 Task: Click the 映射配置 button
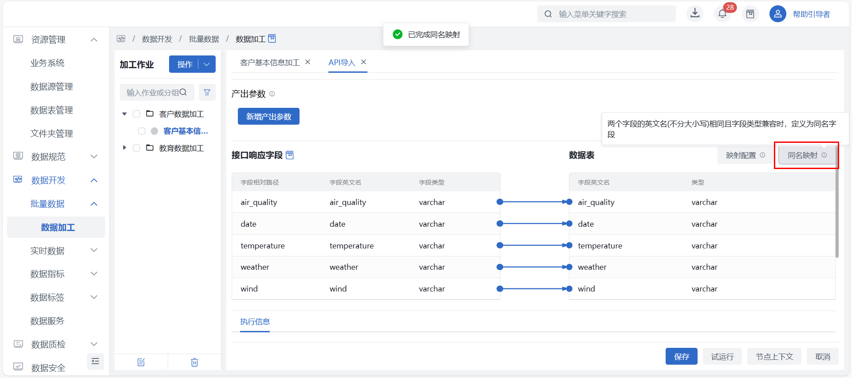745,155
